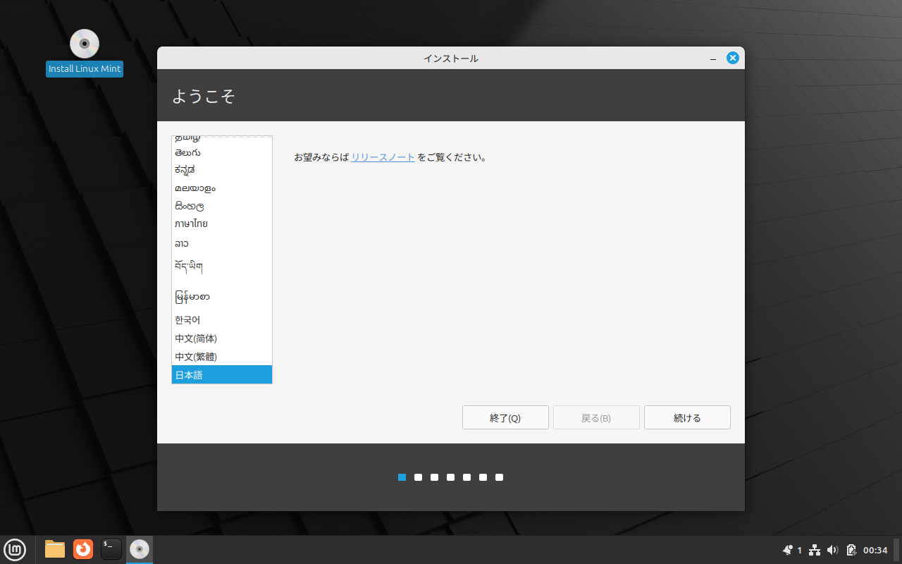Viewport: 902px width, 564px height.
Task: Select ಕನ್ನಡ in the language list
Action: pyautogui.click(x=222, y=170)
